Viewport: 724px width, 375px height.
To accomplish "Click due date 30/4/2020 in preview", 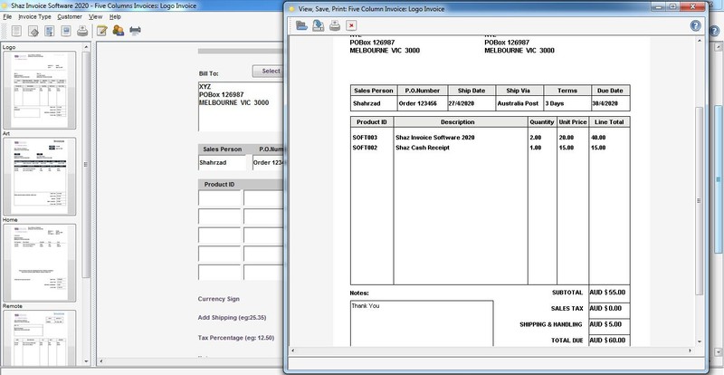I will coord(605,103).
